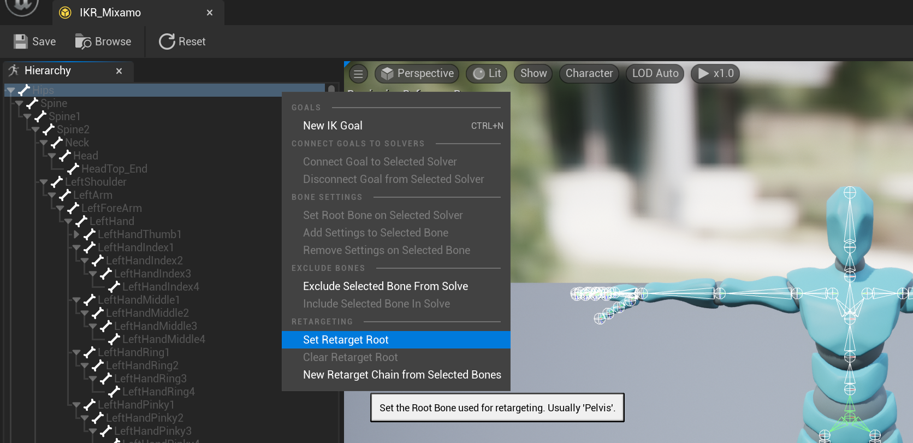The width and height of the screenshot is (913, 443).
Task: Click the bone icon beside HeadTop_End
Action: click(x=73, y=169)
